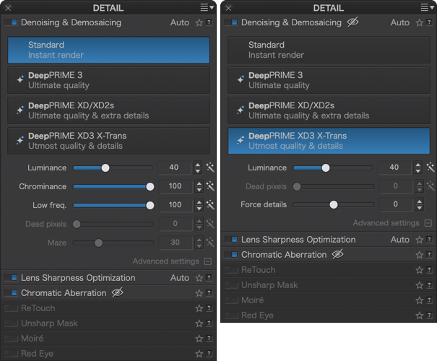Open help for Denoising & Demosaicing, right panel

pyautogui.click(x=429, y=22)
